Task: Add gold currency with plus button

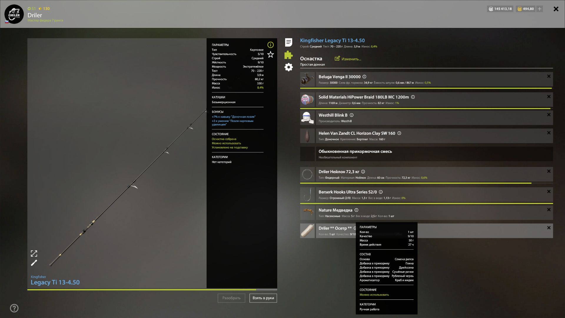Action: tap(540, 9)
